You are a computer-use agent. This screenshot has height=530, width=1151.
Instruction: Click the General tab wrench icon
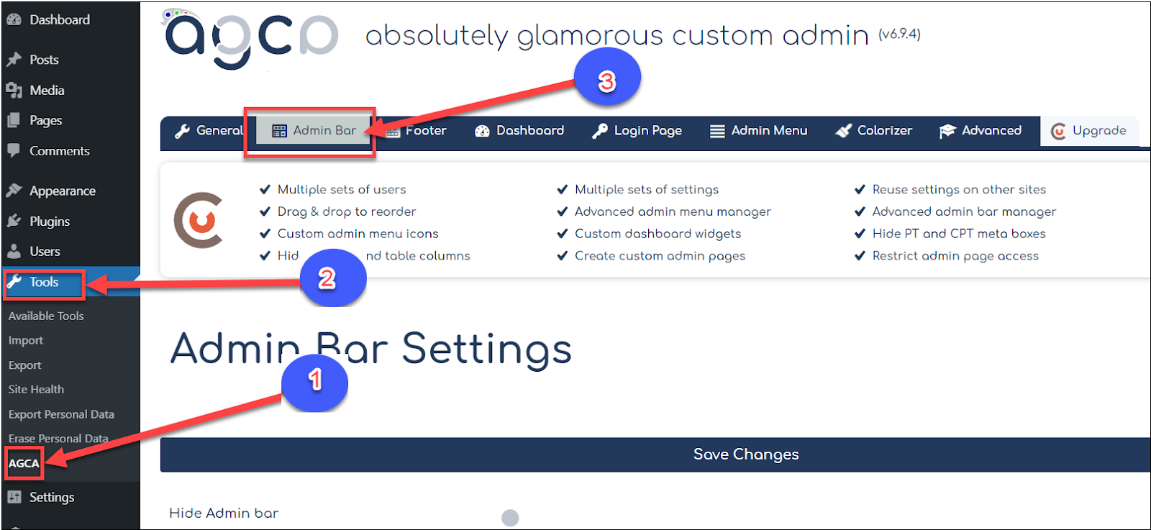[x=182, y=131]
